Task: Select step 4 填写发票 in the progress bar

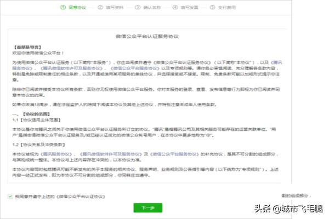Action: click(x=185, y=8)
